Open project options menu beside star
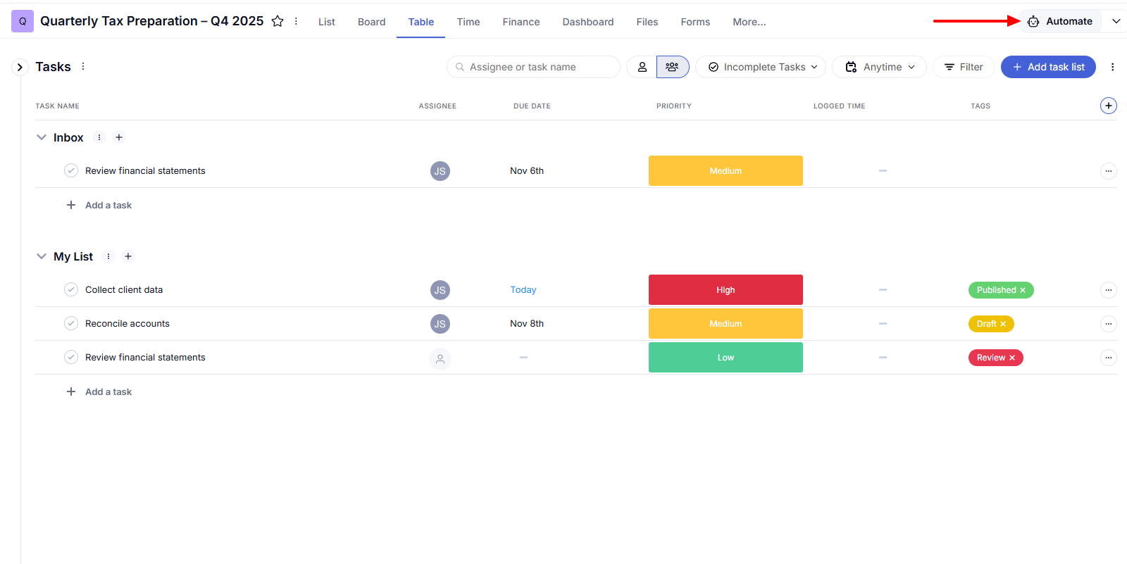Image resolution: width=1127 pixels, height=564 pixels. (296, 21)
